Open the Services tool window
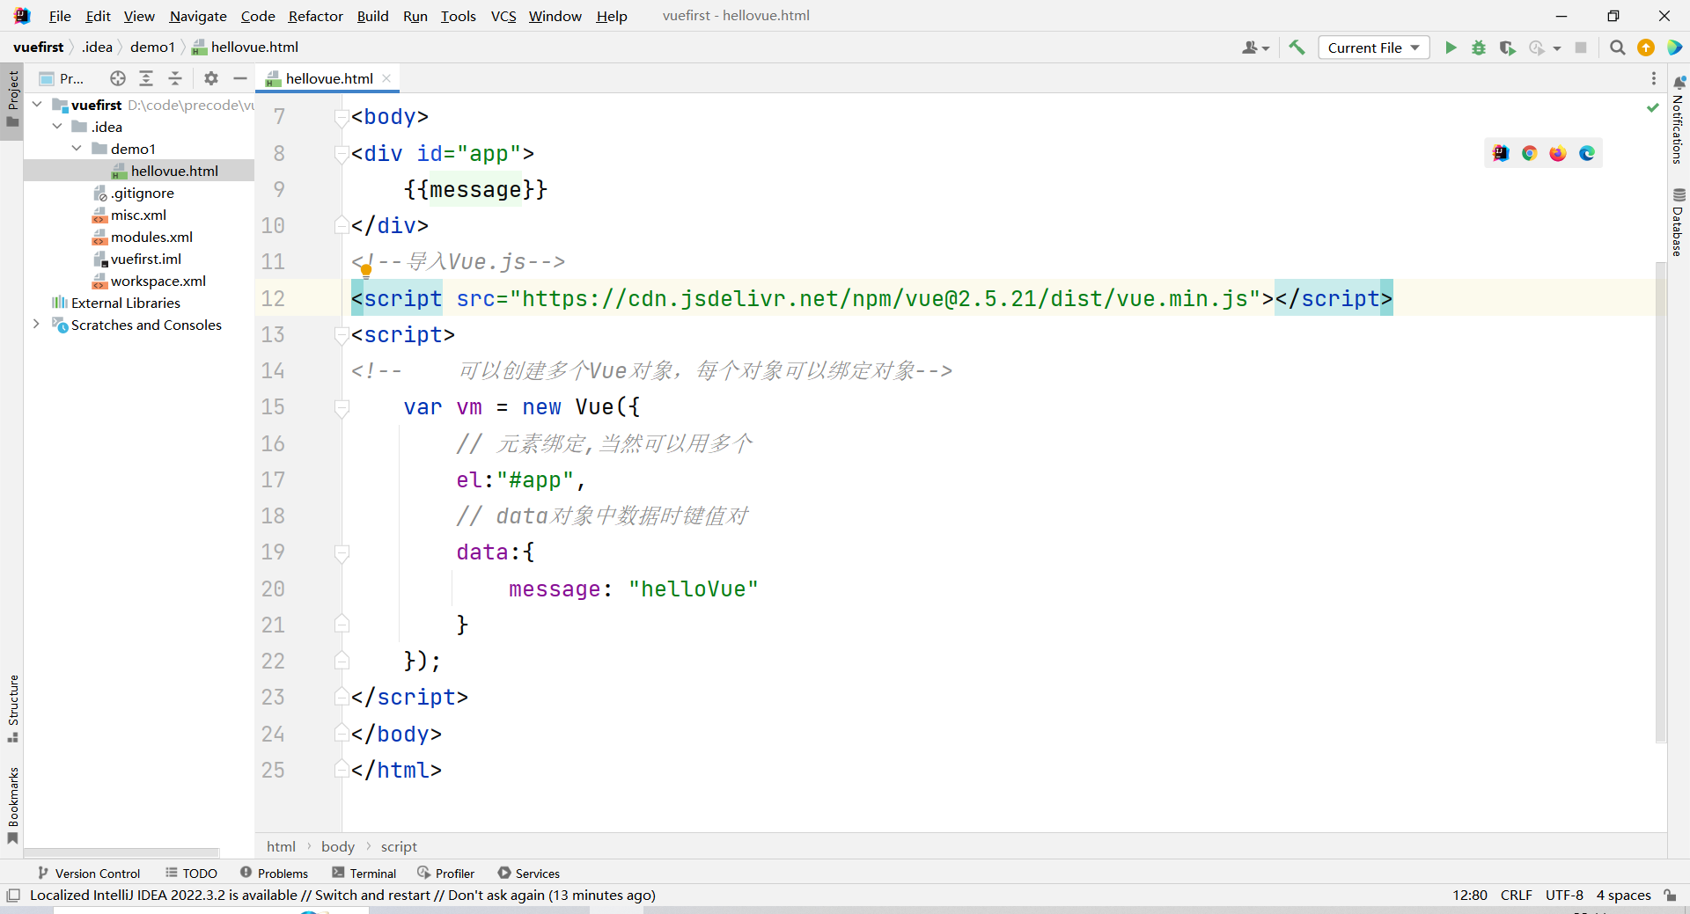This screenshot has height=914, width=1690. coord(528,873)
